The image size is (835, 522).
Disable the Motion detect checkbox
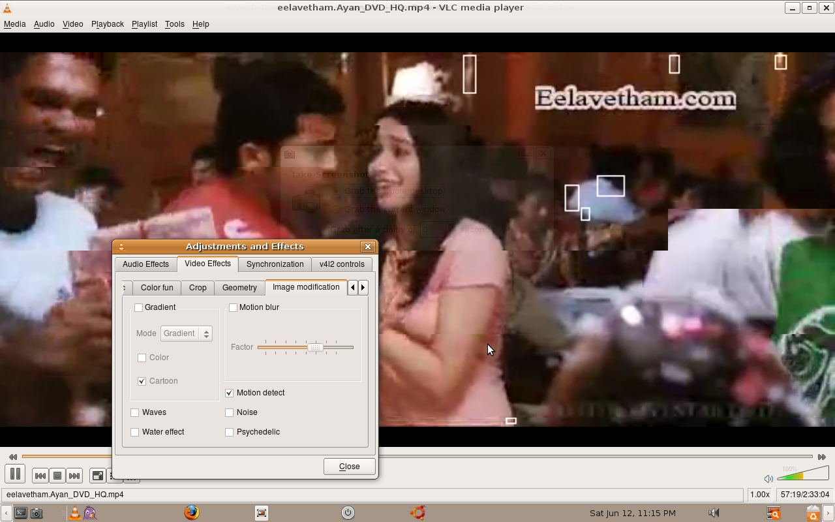(229, 393)
